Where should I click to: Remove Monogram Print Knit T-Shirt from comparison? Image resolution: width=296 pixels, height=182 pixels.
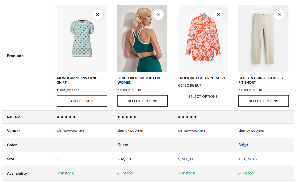coord(97,15)
